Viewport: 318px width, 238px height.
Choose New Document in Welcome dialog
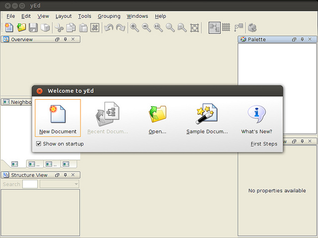tap(58, 118)
